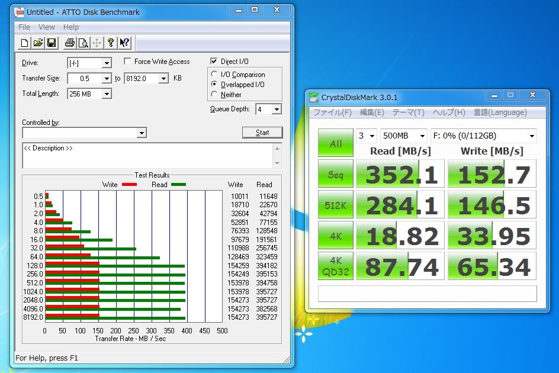Expand the Total Length 256 MB dropdown

coord(107,94)
